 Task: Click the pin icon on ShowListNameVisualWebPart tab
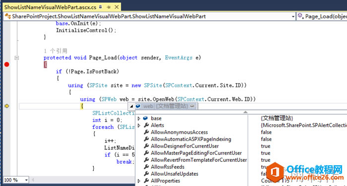pyautogui.click(x=109, y=7)
